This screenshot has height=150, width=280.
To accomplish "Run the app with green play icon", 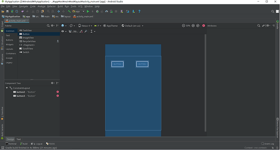I will 88,11.
